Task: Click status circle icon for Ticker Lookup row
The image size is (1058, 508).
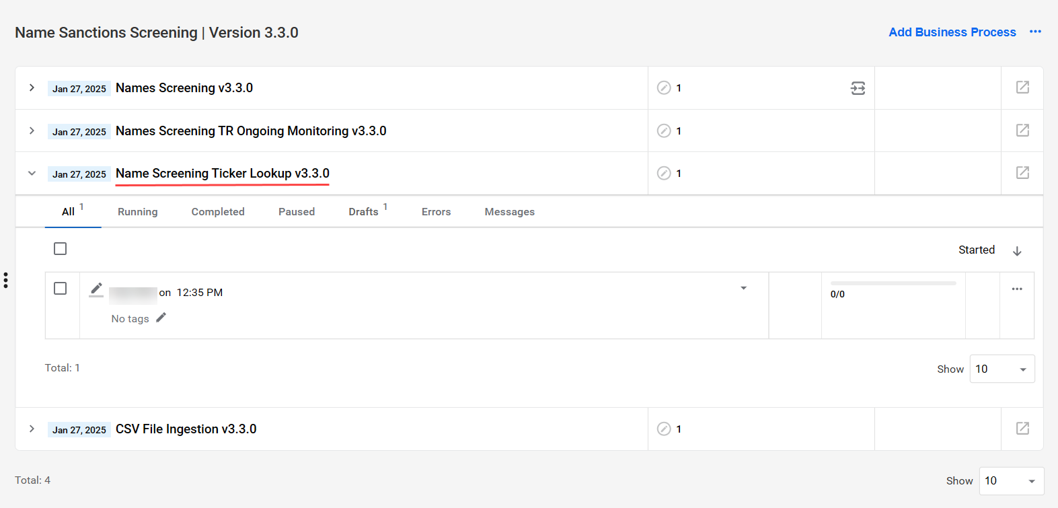Action: (x=664, y=173)
